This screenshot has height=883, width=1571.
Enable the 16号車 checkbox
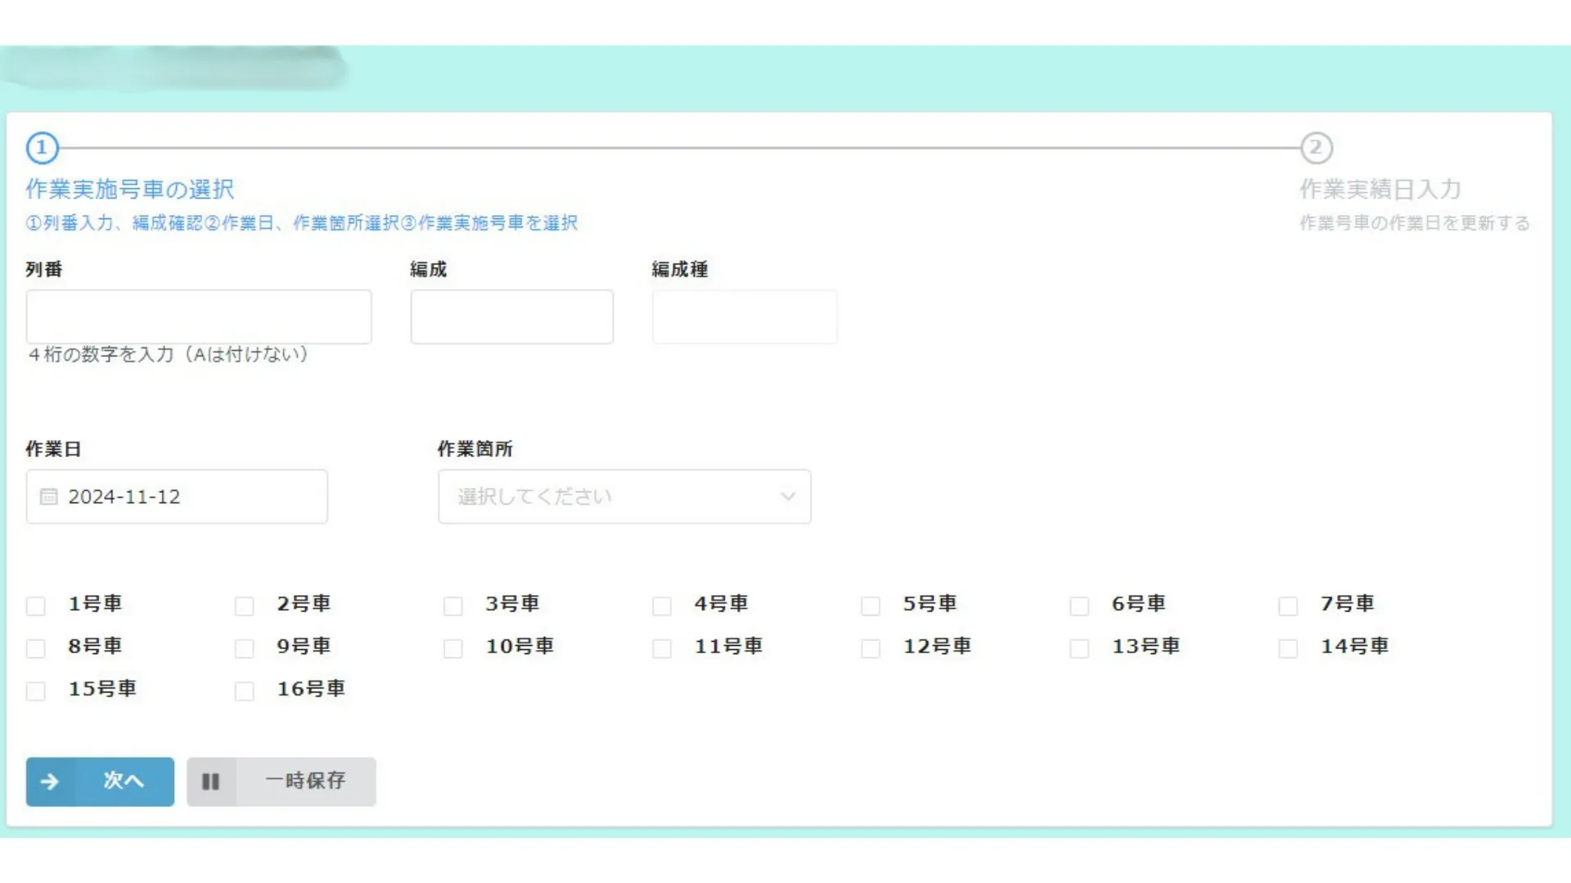pos(244,690)
